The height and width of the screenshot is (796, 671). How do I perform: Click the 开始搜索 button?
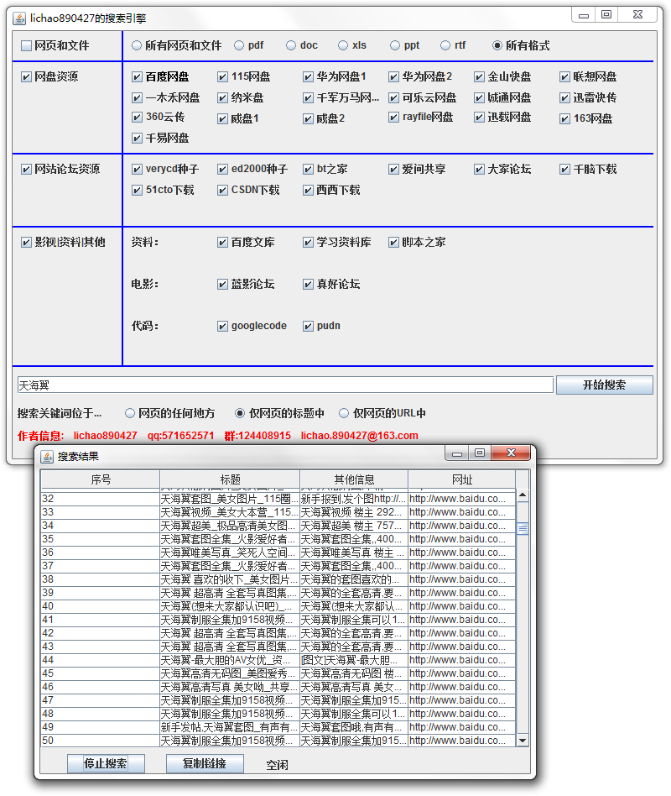(604, 385)
